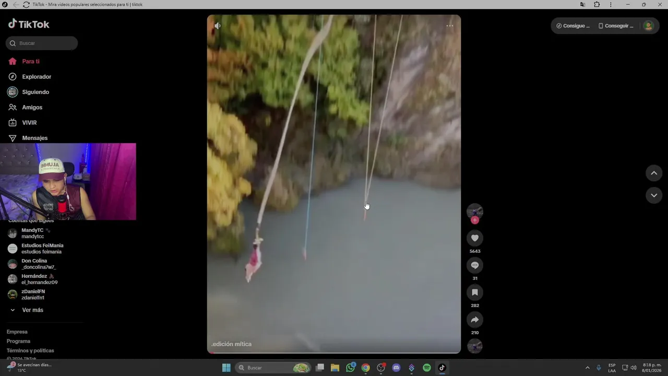Click the Empresa footer link

(17, 332)
